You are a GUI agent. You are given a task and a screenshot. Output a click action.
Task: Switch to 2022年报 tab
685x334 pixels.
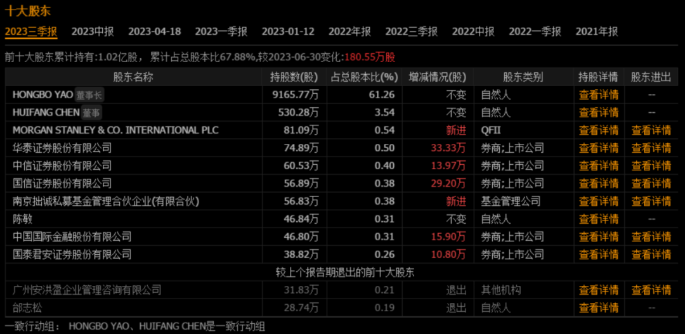click(x=349, y=32)
